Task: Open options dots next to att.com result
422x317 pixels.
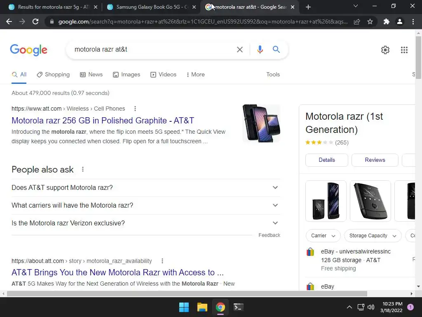Action: click(x=135, y=109)
